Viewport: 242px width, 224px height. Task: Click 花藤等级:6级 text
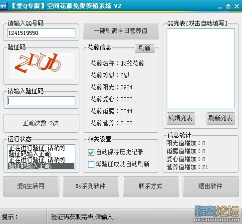tap(110, 75)
